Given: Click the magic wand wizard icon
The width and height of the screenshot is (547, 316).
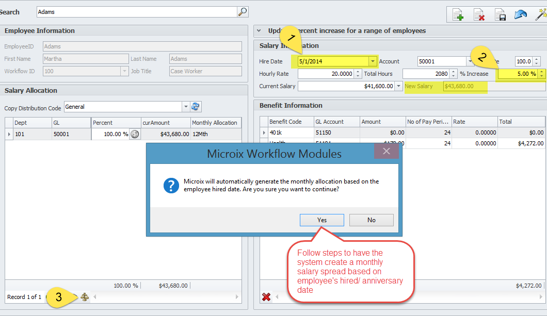Looking at the screenshot, I should coord(540,14).
